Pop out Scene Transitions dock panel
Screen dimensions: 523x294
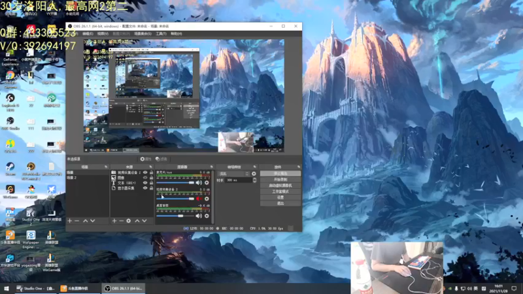click(x=255, y=167)
